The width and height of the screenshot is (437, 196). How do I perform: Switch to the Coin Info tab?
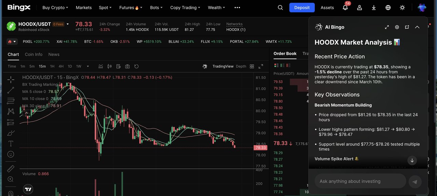pyautogui.click(x=33, y=54)
